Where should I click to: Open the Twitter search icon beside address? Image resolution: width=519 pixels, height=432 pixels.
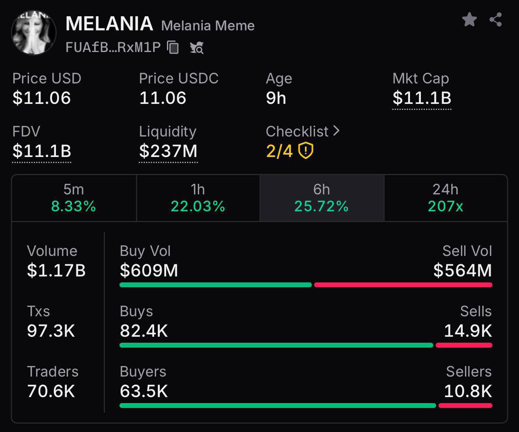(197, 48)
